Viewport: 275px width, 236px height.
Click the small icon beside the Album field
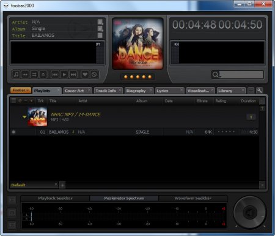100,29
